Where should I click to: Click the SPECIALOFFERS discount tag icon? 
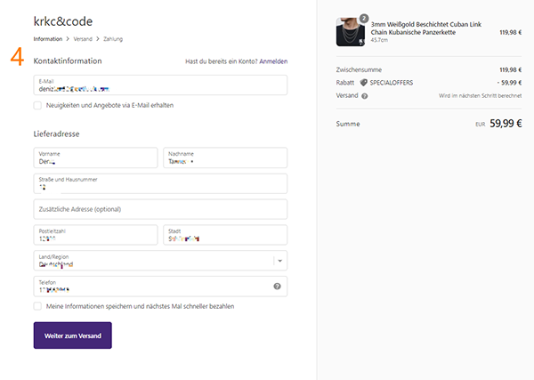point(363,83)
